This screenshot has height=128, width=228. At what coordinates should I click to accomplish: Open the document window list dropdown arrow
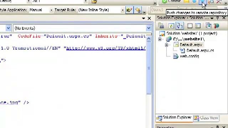[x=144, y=18]
